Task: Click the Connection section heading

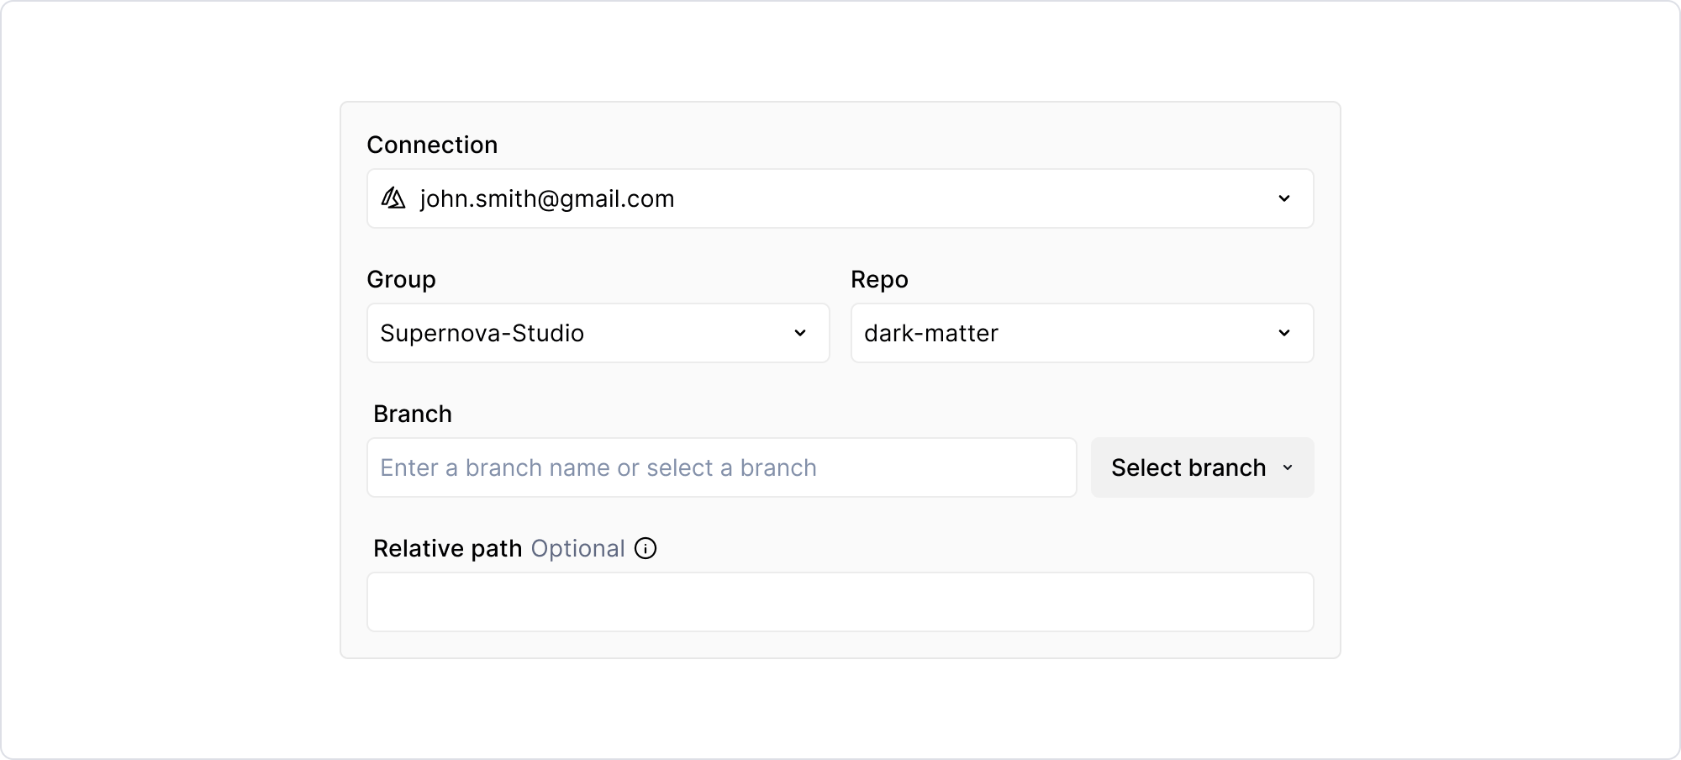Action: pyautogui.click(x=432, y=145)
